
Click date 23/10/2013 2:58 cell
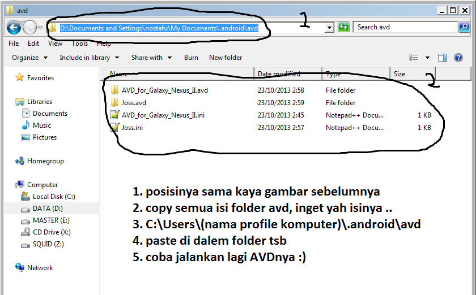pyautogui.click(x=281, y=90)
